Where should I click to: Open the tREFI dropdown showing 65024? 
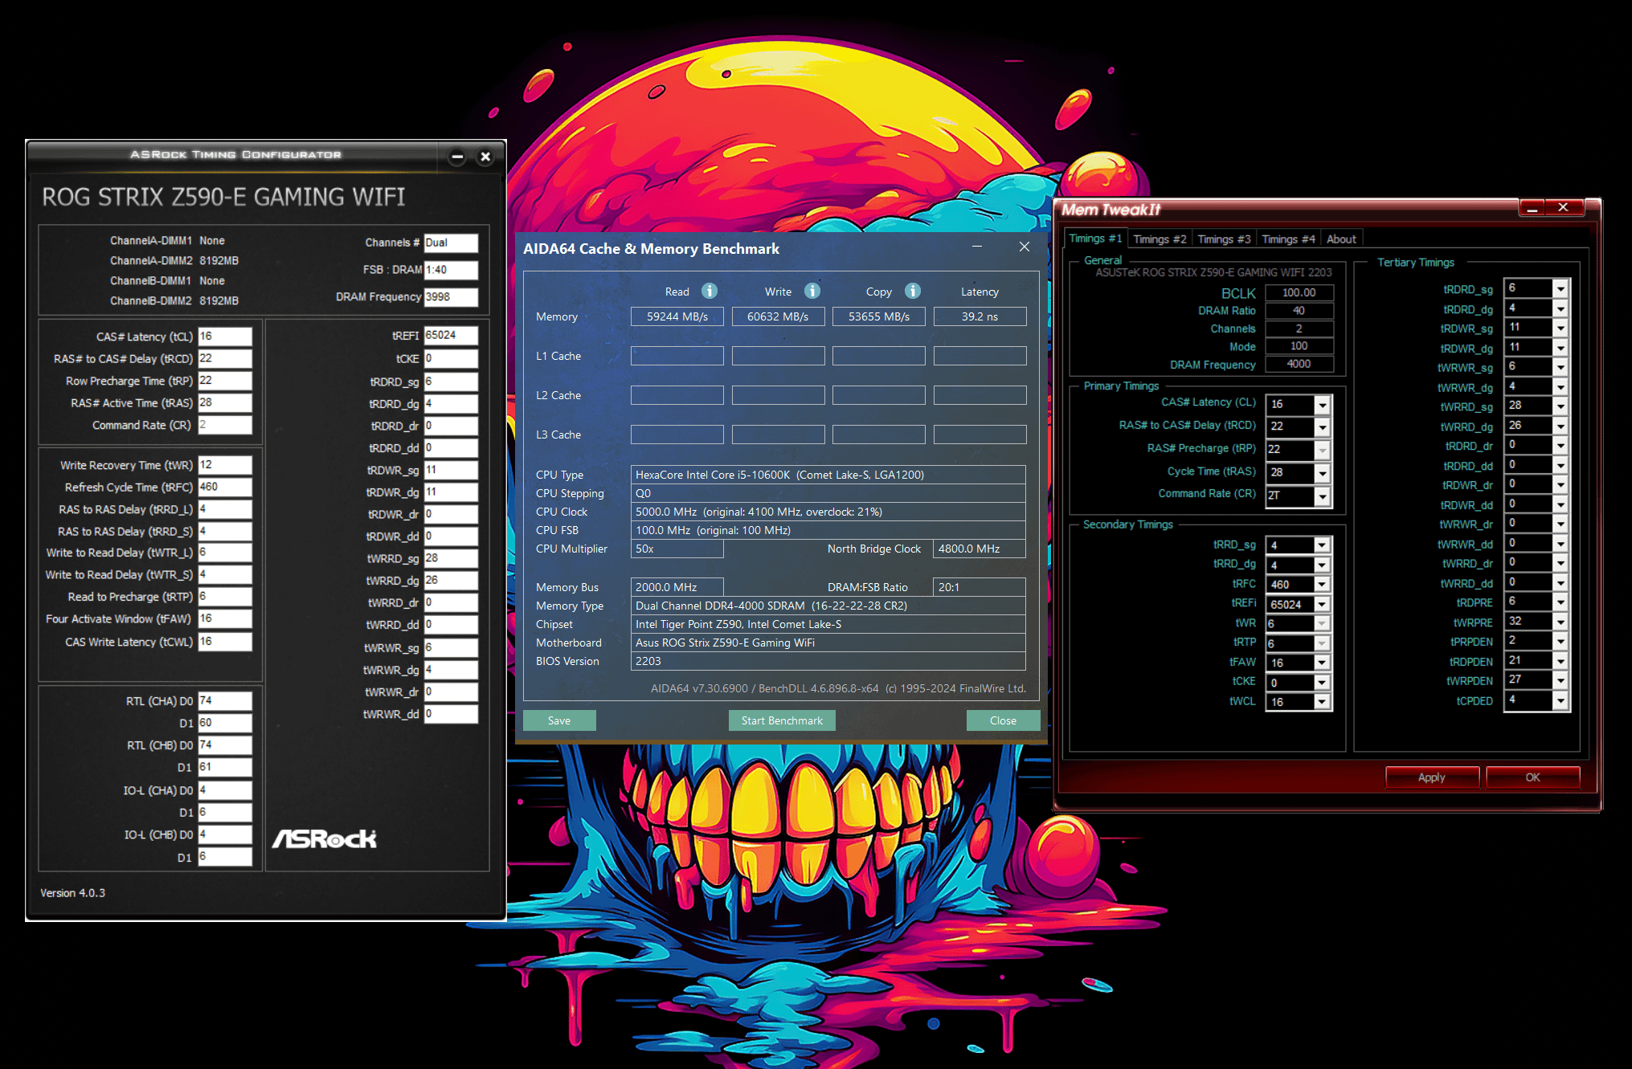point(1322,605)
